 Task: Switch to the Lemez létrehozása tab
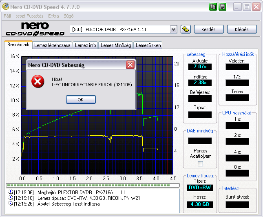[52, 45]
